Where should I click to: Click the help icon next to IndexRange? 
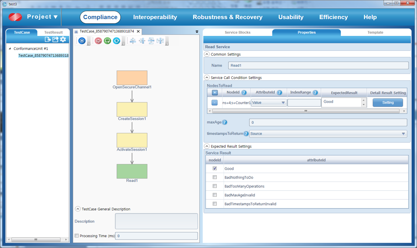tap(315, 93)
